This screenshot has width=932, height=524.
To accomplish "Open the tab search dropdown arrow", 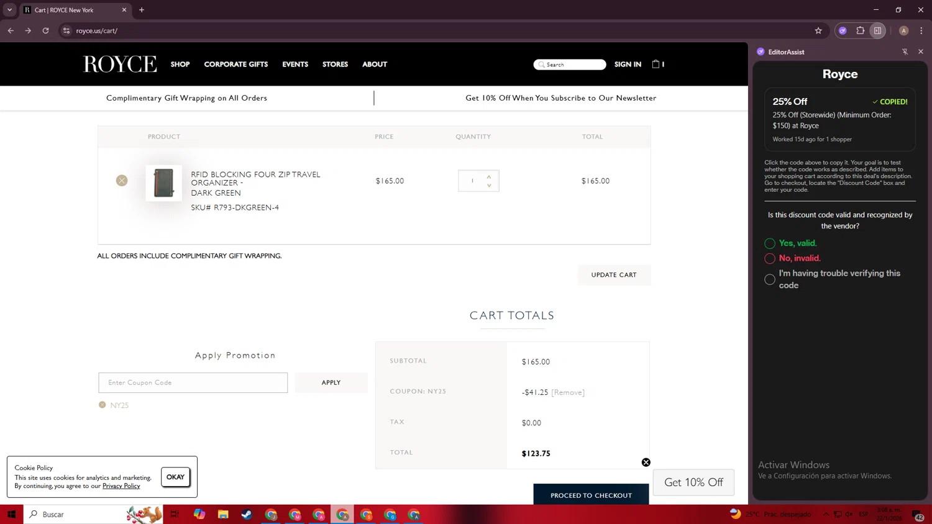I will 9,10.
